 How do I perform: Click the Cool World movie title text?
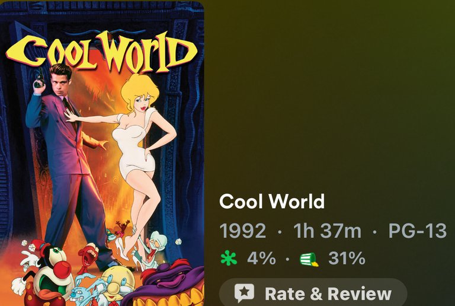tap(272, 201)
